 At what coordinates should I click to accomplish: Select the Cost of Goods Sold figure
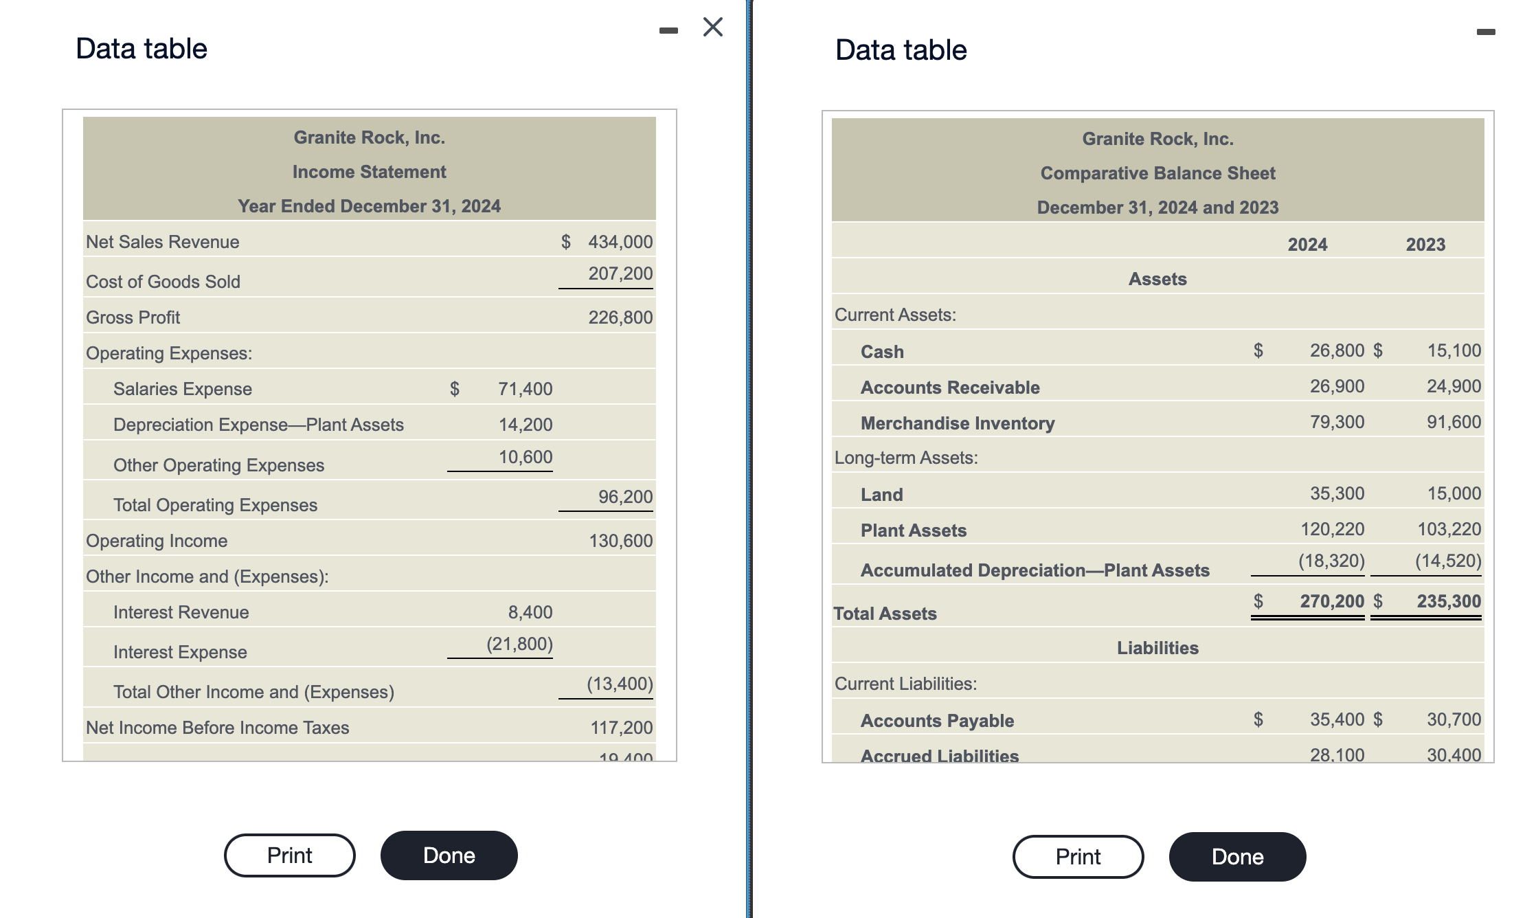click(619, 273)
